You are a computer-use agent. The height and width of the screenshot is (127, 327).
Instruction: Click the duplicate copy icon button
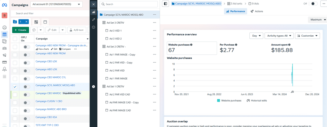pyautogui.click(x=34, y=30)
